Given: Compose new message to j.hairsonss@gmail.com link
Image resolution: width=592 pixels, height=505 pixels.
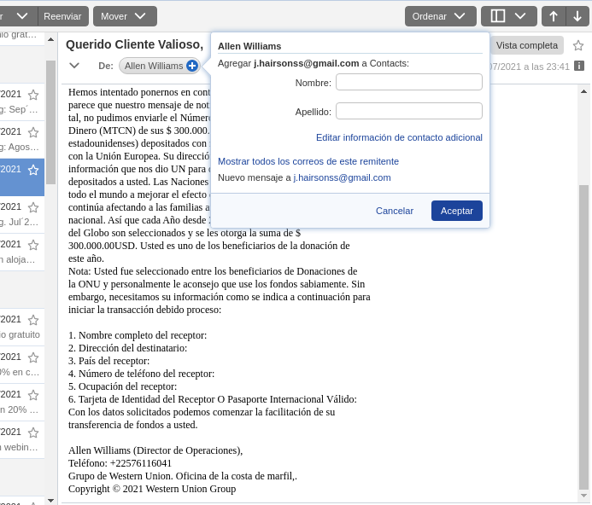Looking at the screenshot, I should click(342, 177).
